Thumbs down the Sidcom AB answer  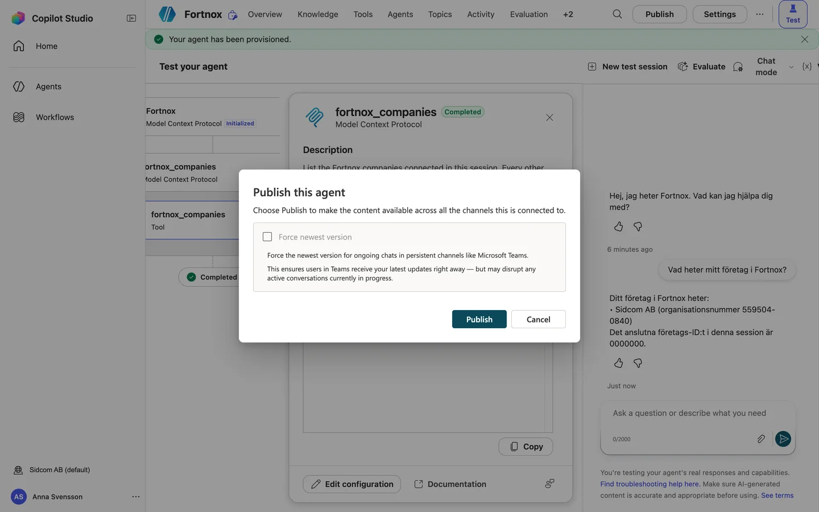pos(638,363)
